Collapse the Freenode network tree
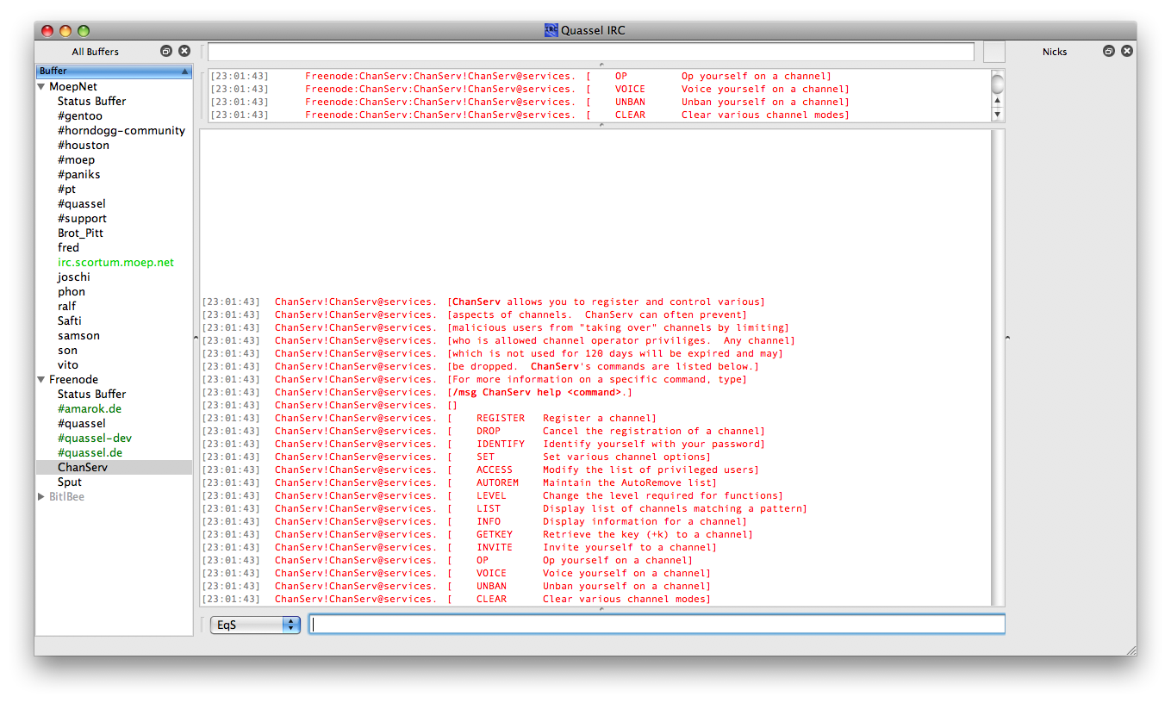This screenshot has height=703, width=1171. tap(41, 380)
